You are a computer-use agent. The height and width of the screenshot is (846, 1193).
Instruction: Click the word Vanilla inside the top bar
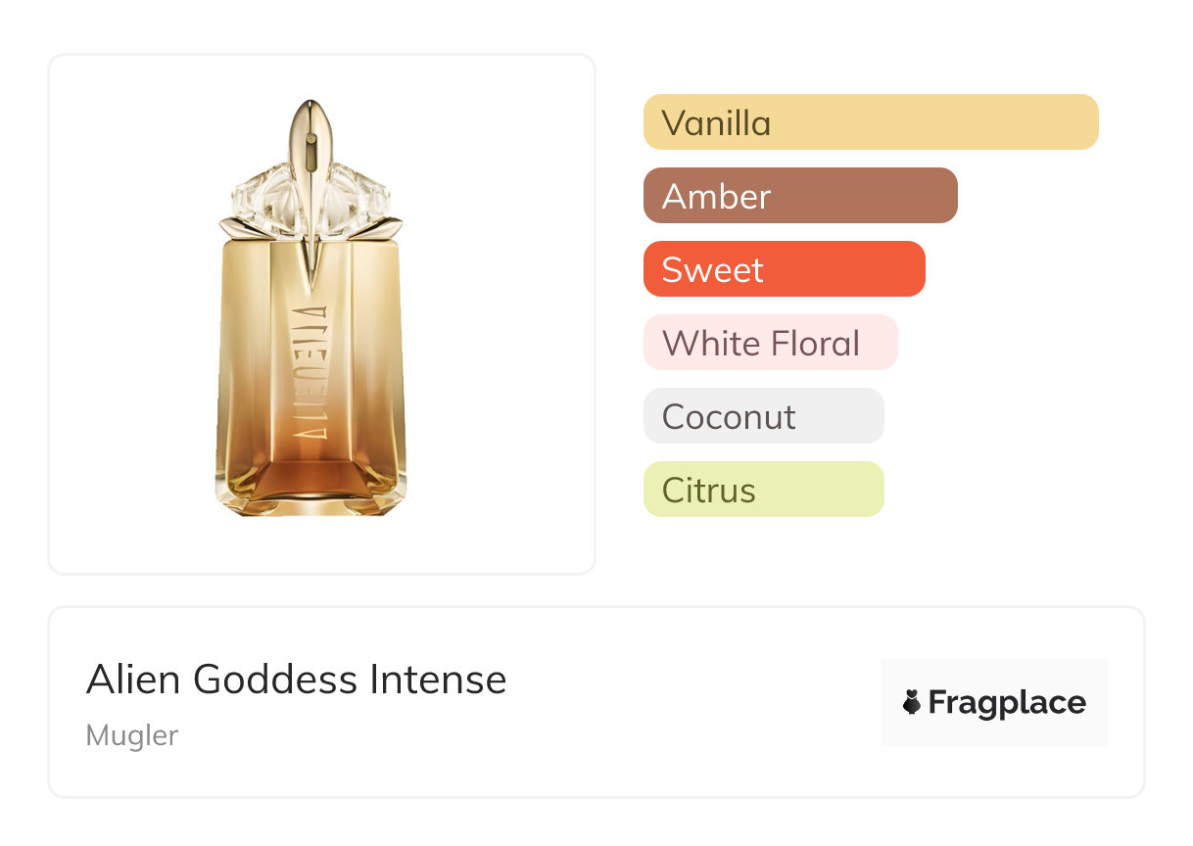pyautogui.click(x=716, y=123)
